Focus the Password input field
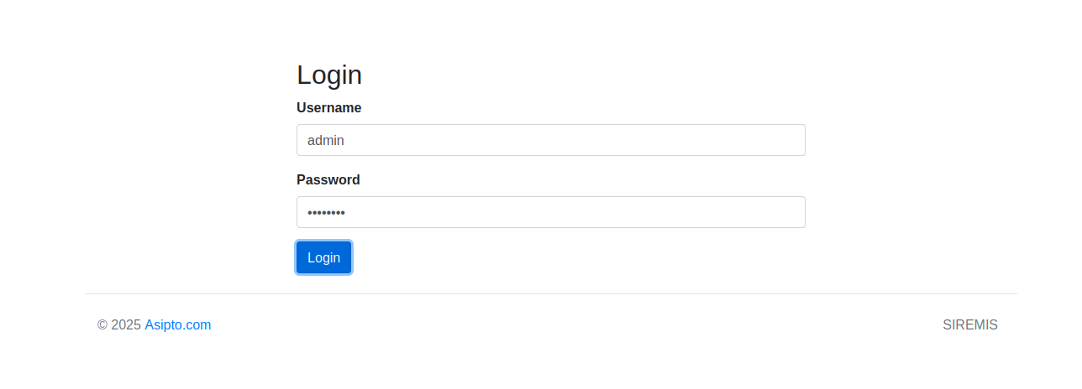Viewport: 1082px width, 389px height. [x=551, y=212]
